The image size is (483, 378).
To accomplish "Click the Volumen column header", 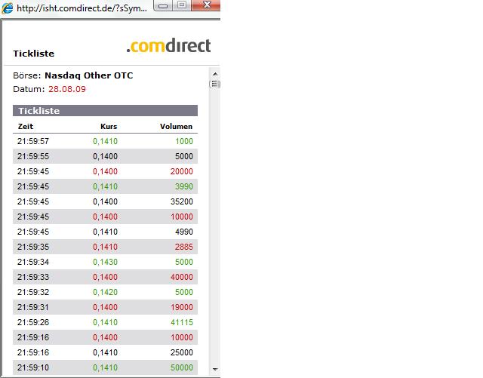I will (x=176, y=127).
